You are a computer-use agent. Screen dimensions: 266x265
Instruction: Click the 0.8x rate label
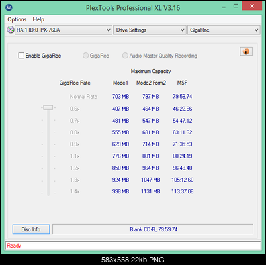pyautogui.click(x=75, y=132)
